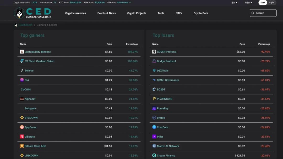Viewport: 283px width, 159px height.
Task: Click the Viberate coin icon
Action: tap(22, 137)
